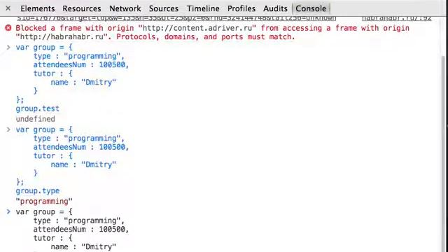Open the Timeline tab
The height and width of the screenshot is (252, 448).
pyautogui.click(x=203, y=8)
